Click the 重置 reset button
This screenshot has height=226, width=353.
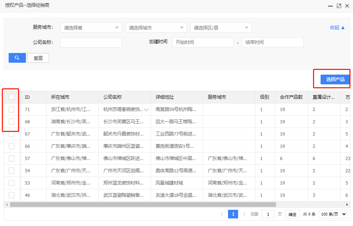[x=38, y=58]
